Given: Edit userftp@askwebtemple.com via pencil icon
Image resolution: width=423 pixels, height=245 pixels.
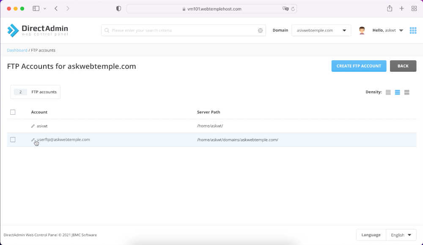Looking at the screenshot, I should point(33,140).
